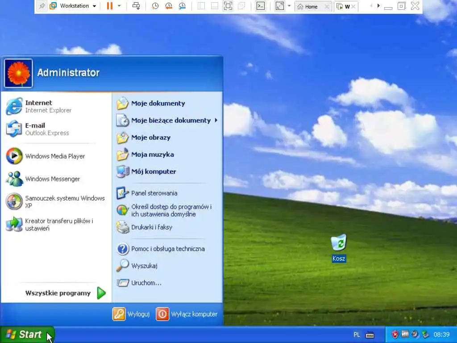Click the VMware Tools tray icon

(x=405, y=334)
